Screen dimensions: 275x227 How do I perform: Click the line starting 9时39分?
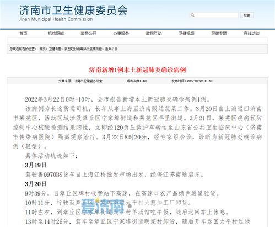pos(122,193)
